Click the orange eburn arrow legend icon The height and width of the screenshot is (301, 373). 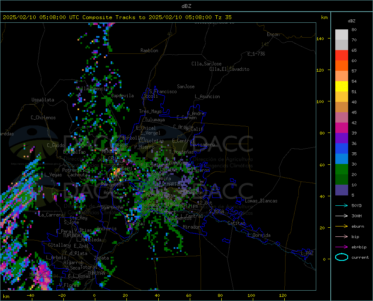point(342,226)
